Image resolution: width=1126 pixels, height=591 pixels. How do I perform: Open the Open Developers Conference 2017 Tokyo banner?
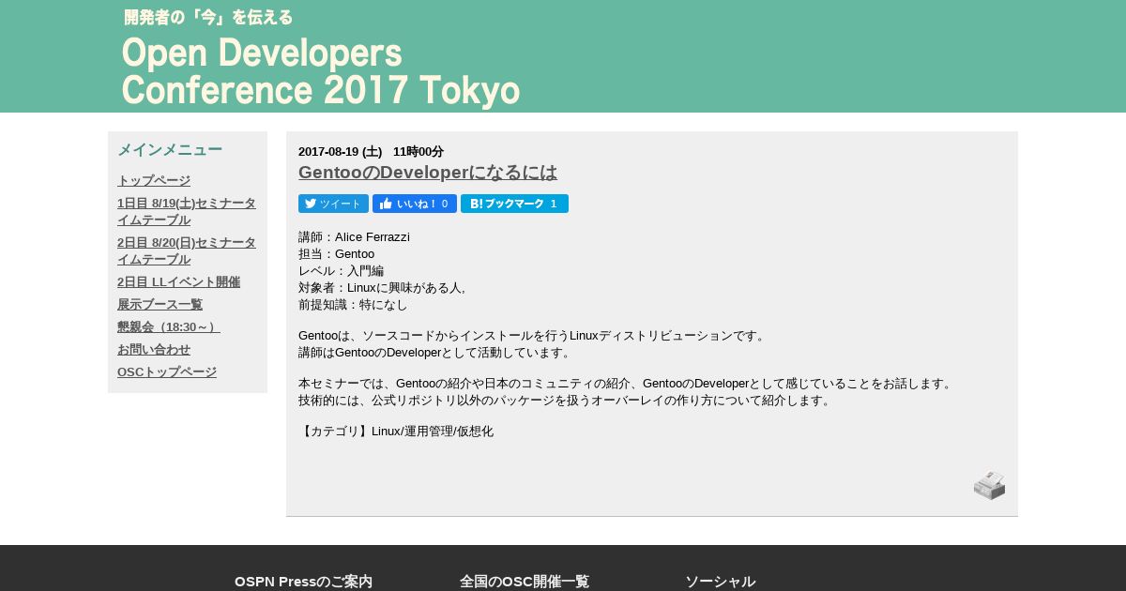(x=321, y=71)
